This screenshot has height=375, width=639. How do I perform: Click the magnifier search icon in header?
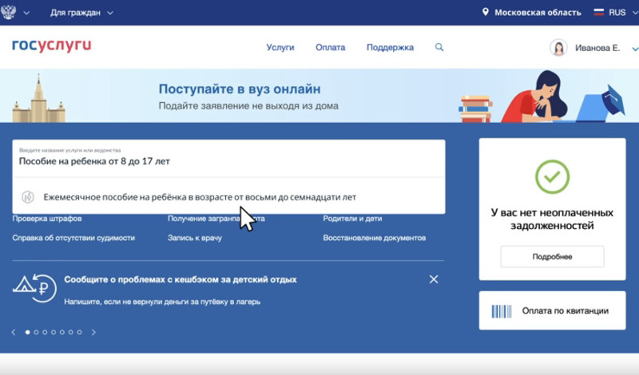tap(439, 48)
